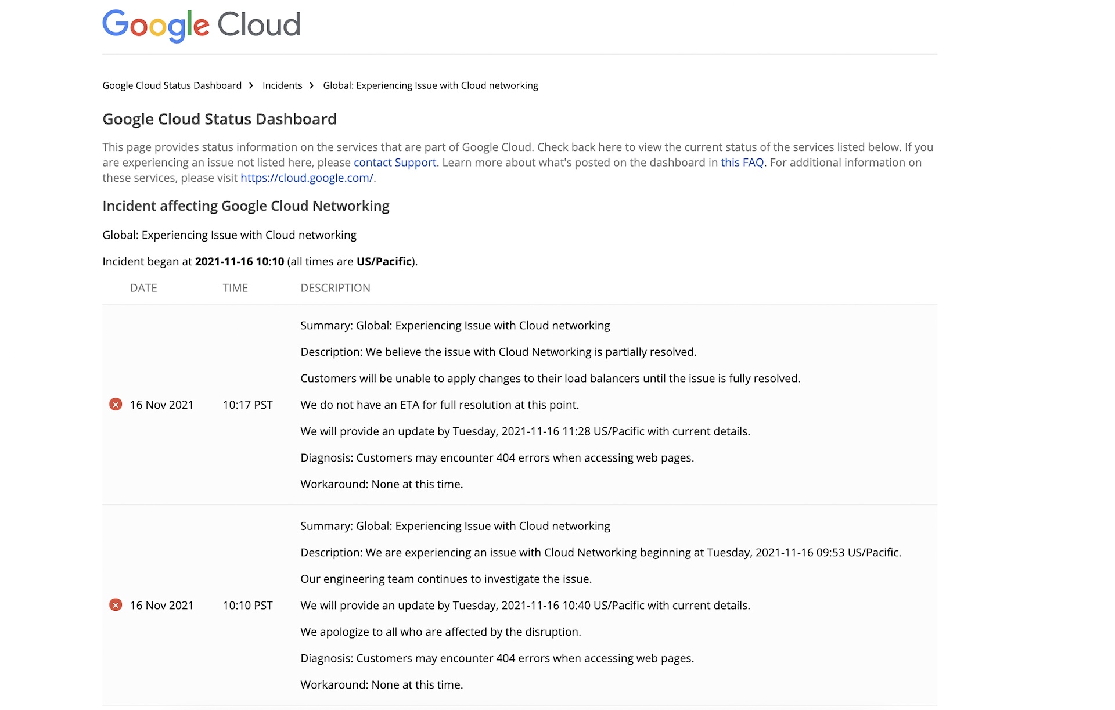Click Incident affecting Google Cloud Networking heading
Viewport: 1115px width, 710px height.
tap(246, 206)
